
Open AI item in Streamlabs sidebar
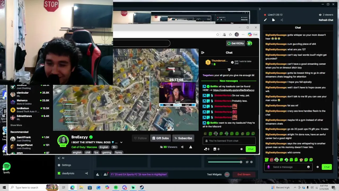coord(61,158)
